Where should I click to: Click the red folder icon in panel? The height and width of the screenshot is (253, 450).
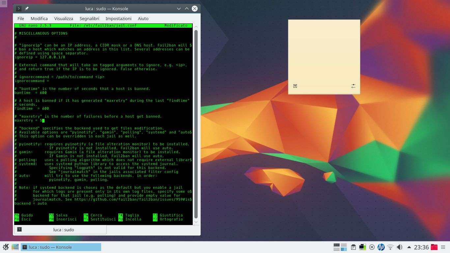point(434,247)
